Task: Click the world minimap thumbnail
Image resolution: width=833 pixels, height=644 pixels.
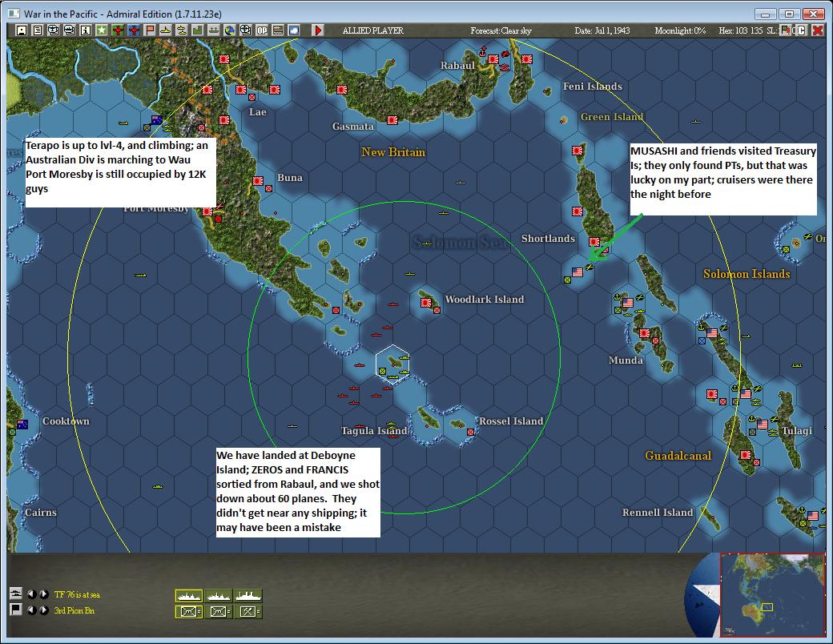Action: point(772,594)
